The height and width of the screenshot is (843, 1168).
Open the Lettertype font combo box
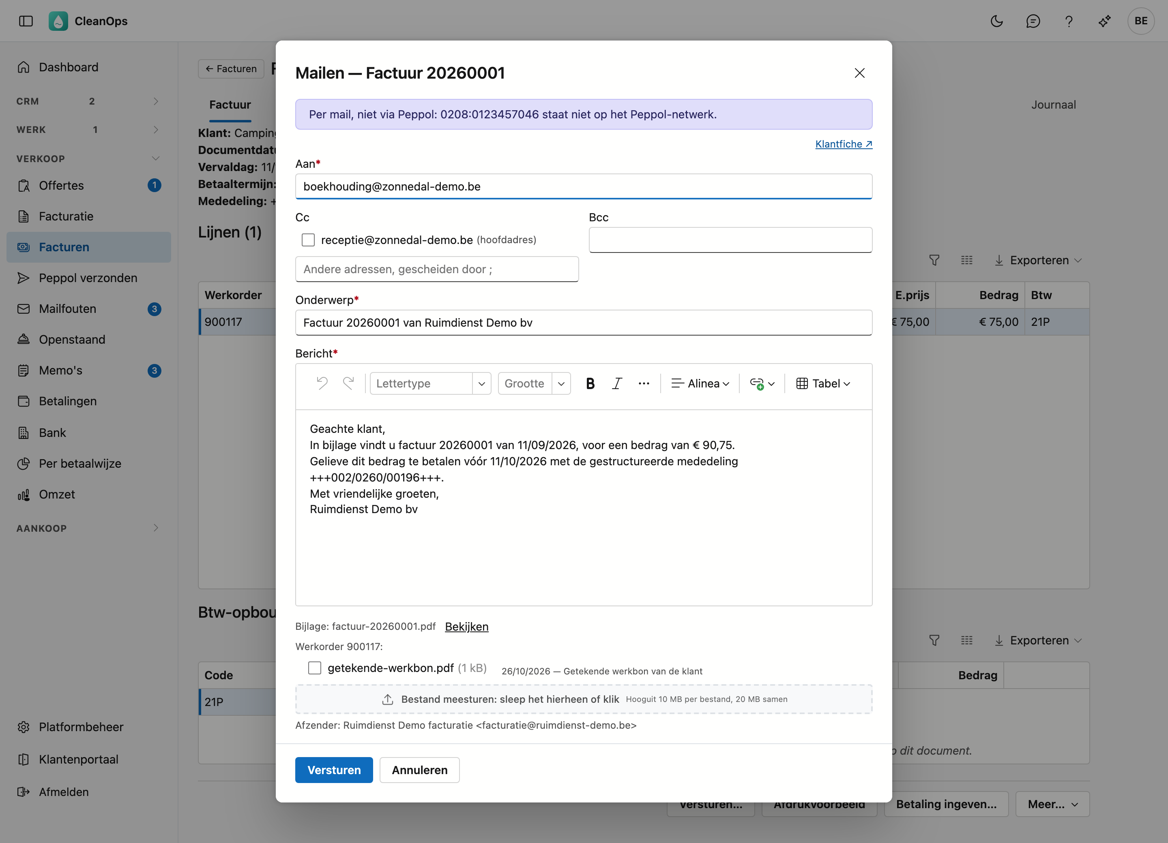[x=431, y=383]
